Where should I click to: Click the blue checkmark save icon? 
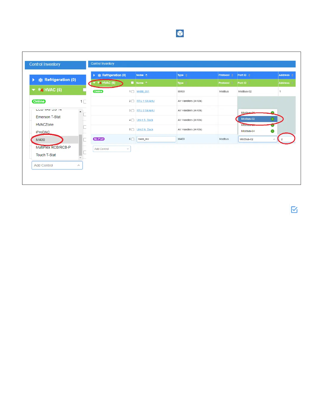[x=294, y=210]
